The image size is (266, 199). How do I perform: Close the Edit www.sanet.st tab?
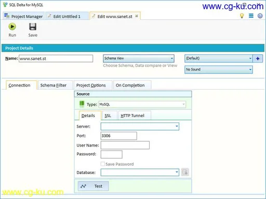(x=137, y=16)
